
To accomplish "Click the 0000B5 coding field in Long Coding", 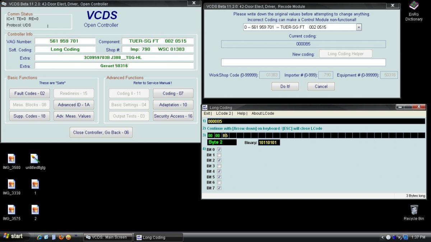I will [x=316, y=121].
